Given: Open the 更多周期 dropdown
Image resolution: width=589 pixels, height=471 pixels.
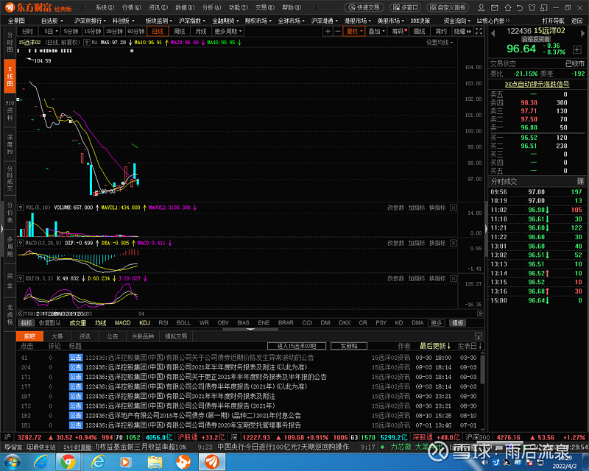Looking at the screenshot, I should coord(228,31).
